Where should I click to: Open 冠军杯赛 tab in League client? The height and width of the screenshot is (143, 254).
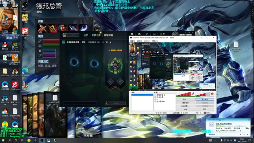tap(108, 35)
